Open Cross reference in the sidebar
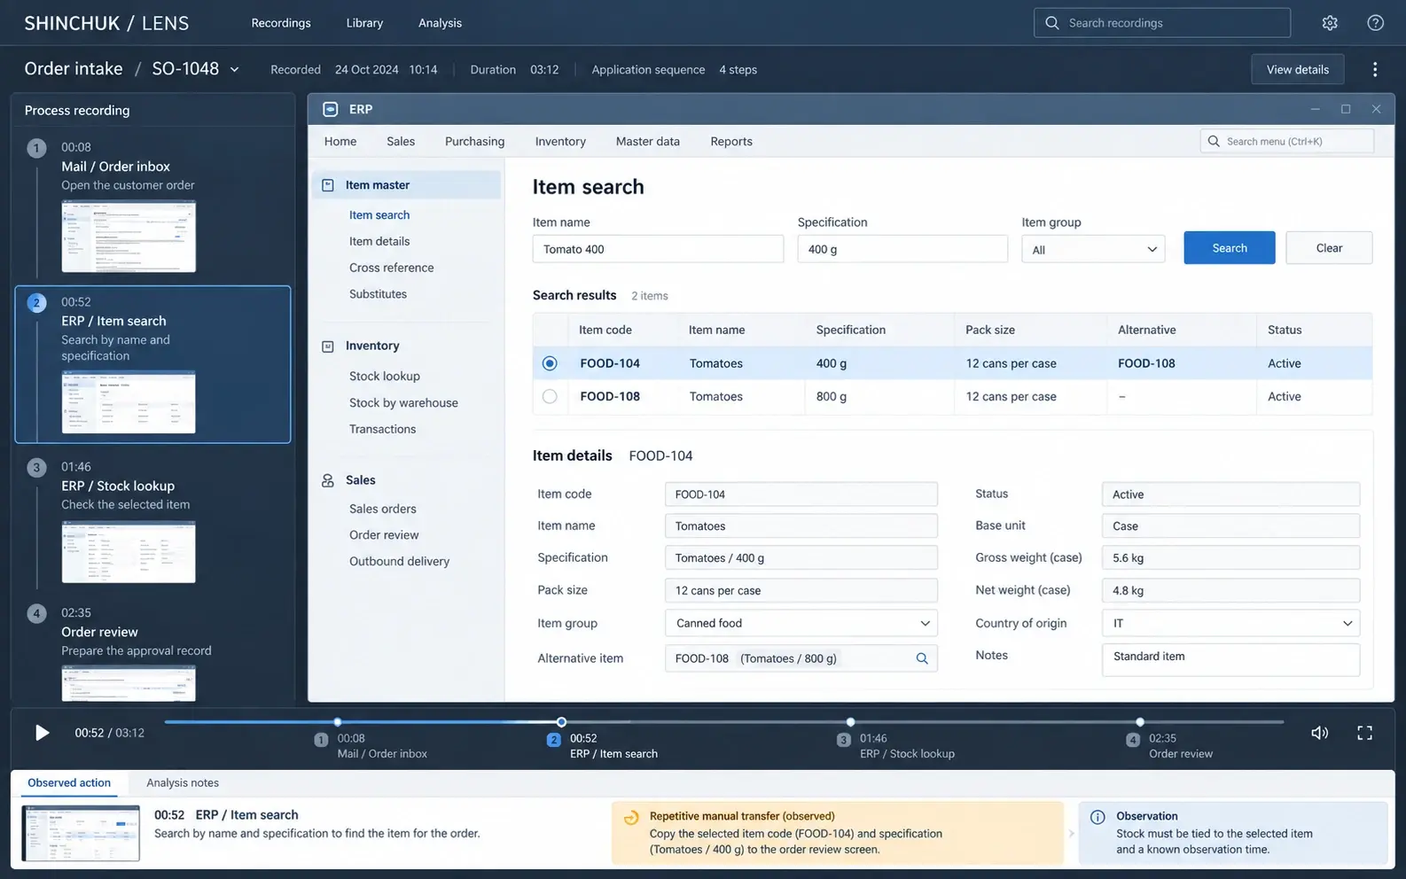 (x=391, y=268)
